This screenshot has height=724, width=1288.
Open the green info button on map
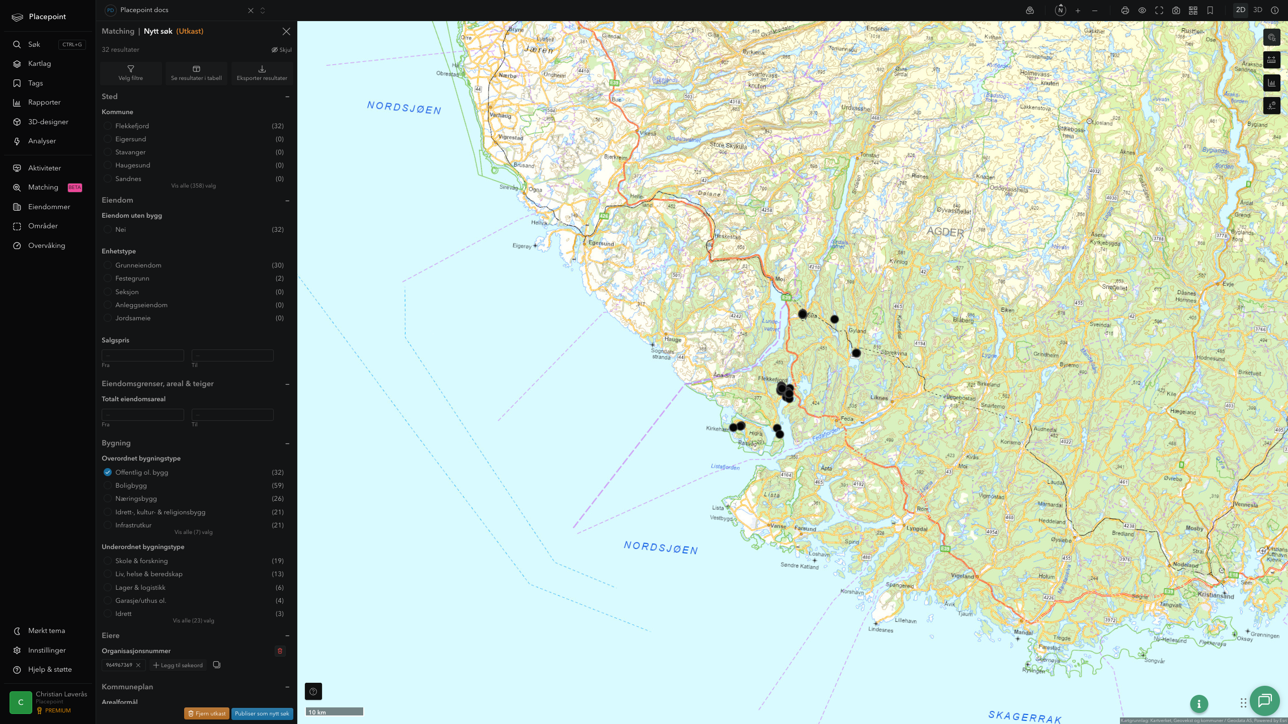click(x=1199, y=704)
